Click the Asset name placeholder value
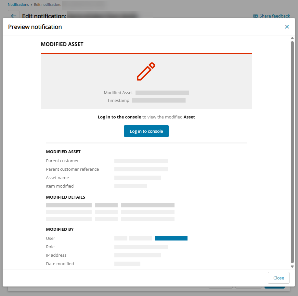298x296 pixels. pyautogui.click(x=137, y=178)
